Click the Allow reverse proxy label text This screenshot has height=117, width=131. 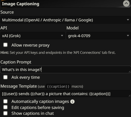[30, 45]
